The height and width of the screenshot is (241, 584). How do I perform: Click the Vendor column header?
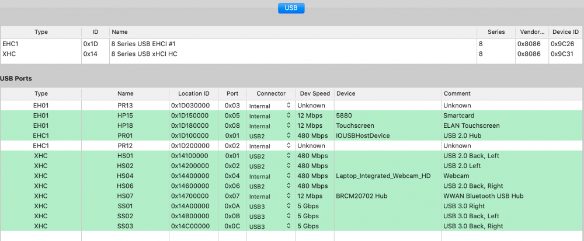tap(531, 32)
